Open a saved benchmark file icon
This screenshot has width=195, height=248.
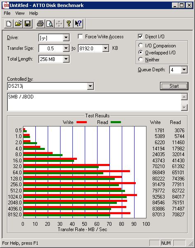point(18,24)
